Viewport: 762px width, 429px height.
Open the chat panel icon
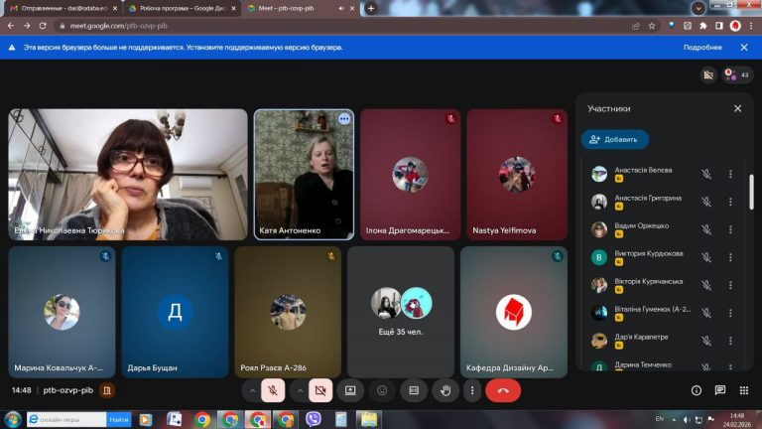point(719,390)
